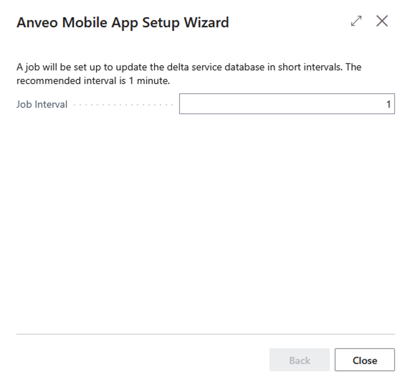Click the separator line above footer buttons

205,334
